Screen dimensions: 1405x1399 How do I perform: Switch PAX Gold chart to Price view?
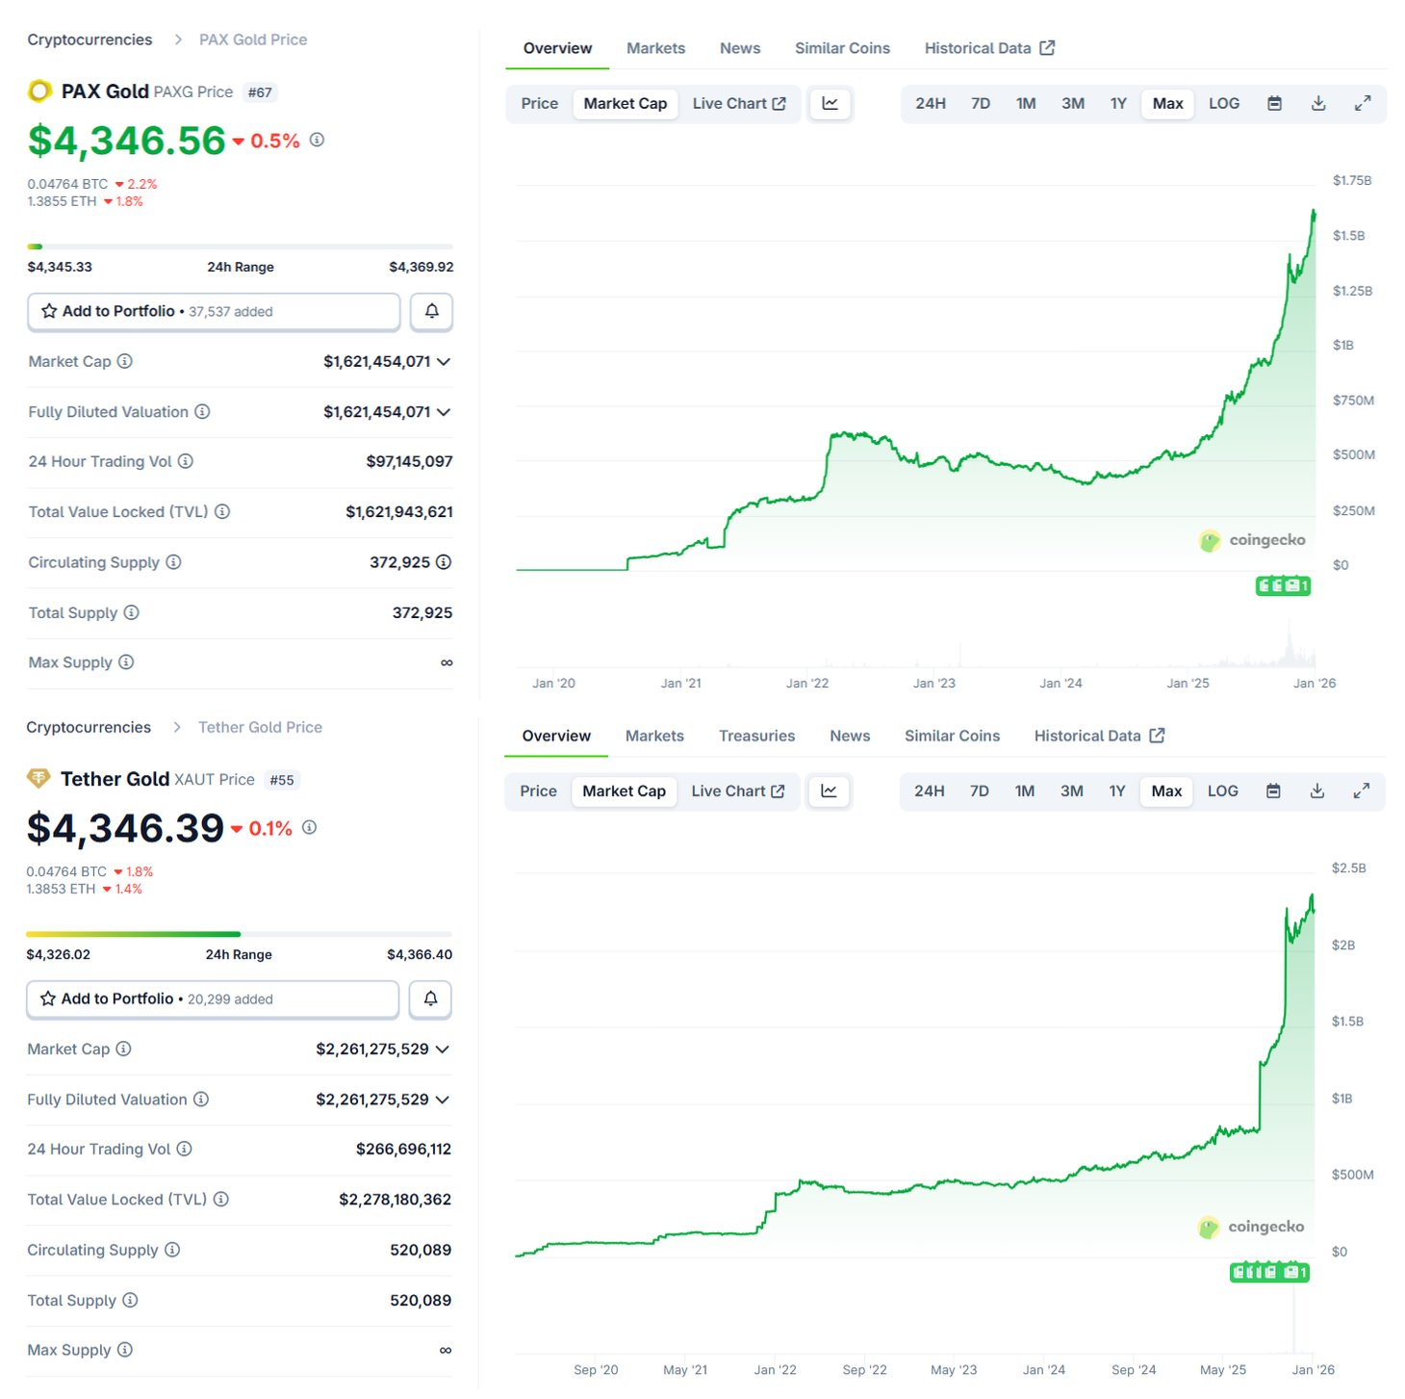click(539, 104)
